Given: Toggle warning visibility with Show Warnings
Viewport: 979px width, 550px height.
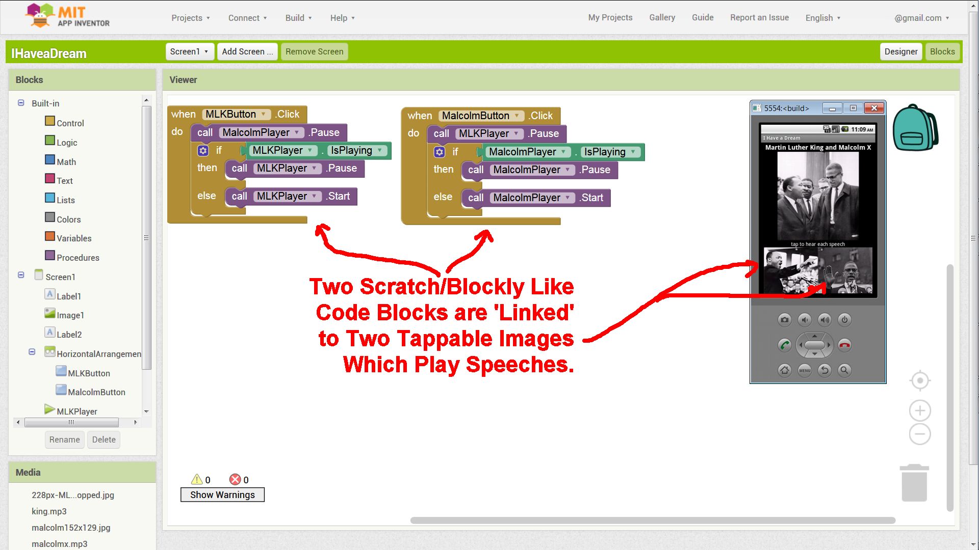Looking at the screenshot, I should (222, 494).
